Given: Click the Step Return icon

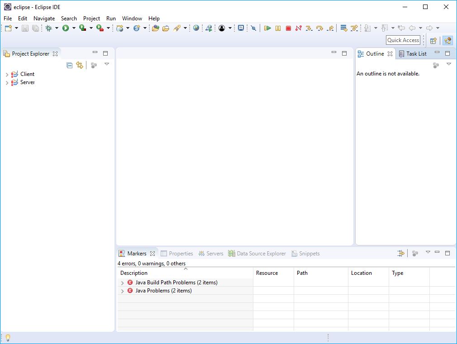Looking at the screenshot, I should tap(330, 28).
